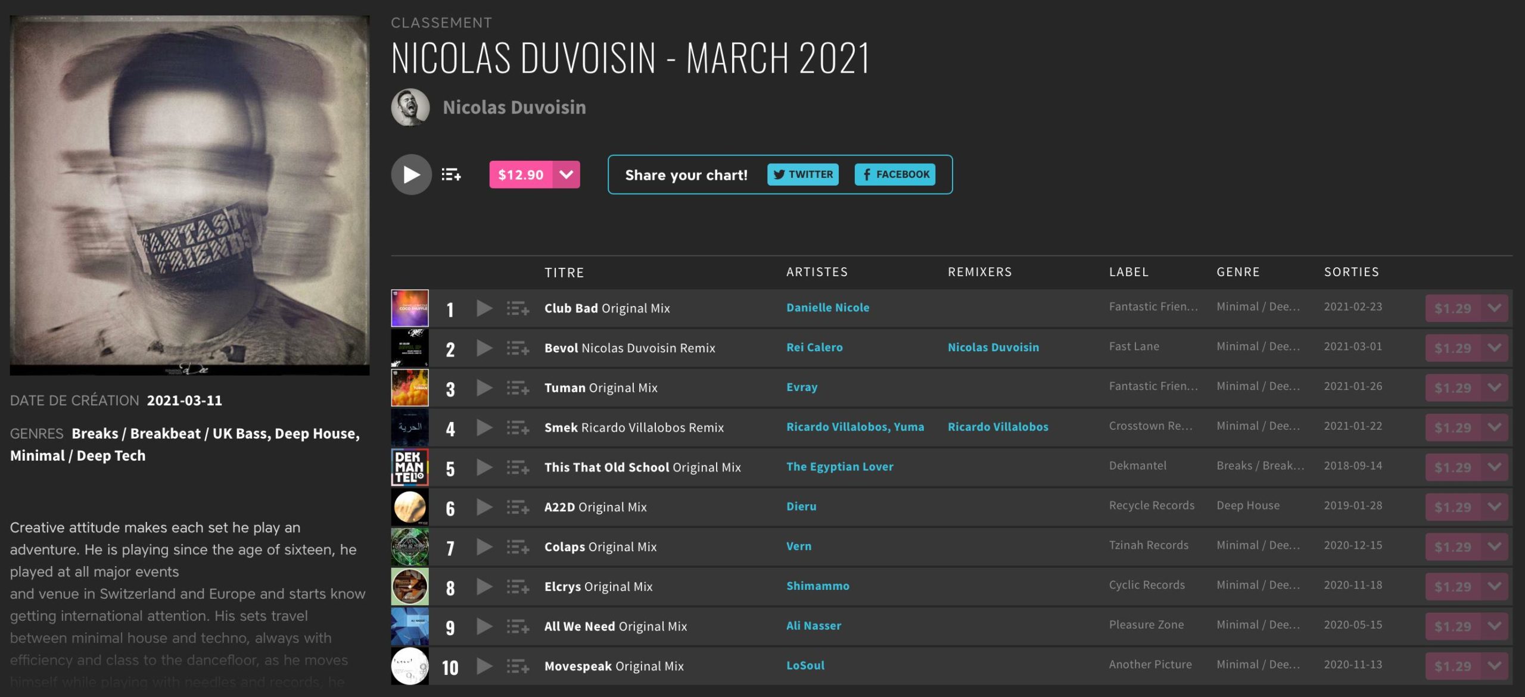Play the whole Nicolas Duvoisin chart

(x=411, y=174)
